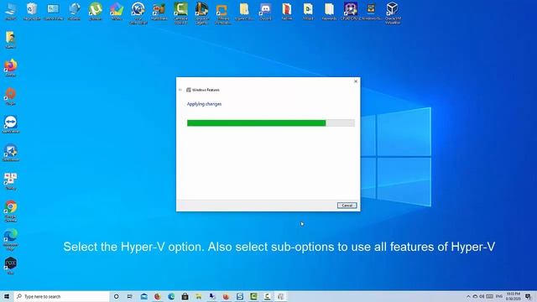Close the Windows Features dialog
537x302 pixels.
pos(356,81)
